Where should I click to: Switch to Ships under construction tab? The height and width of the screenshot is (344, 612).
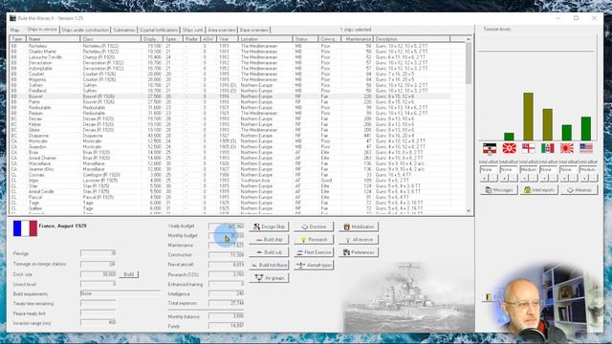[x=85, y=30]
